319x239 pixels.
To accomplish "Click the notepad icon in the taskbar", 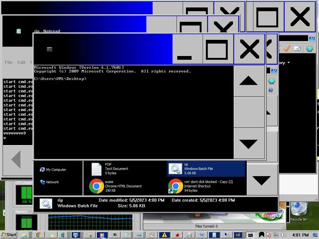I will point(127,235).
